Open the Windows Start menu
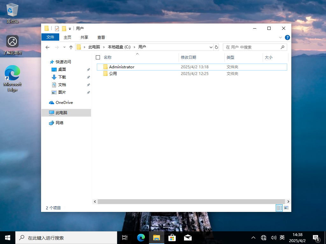 coord(8,238)
